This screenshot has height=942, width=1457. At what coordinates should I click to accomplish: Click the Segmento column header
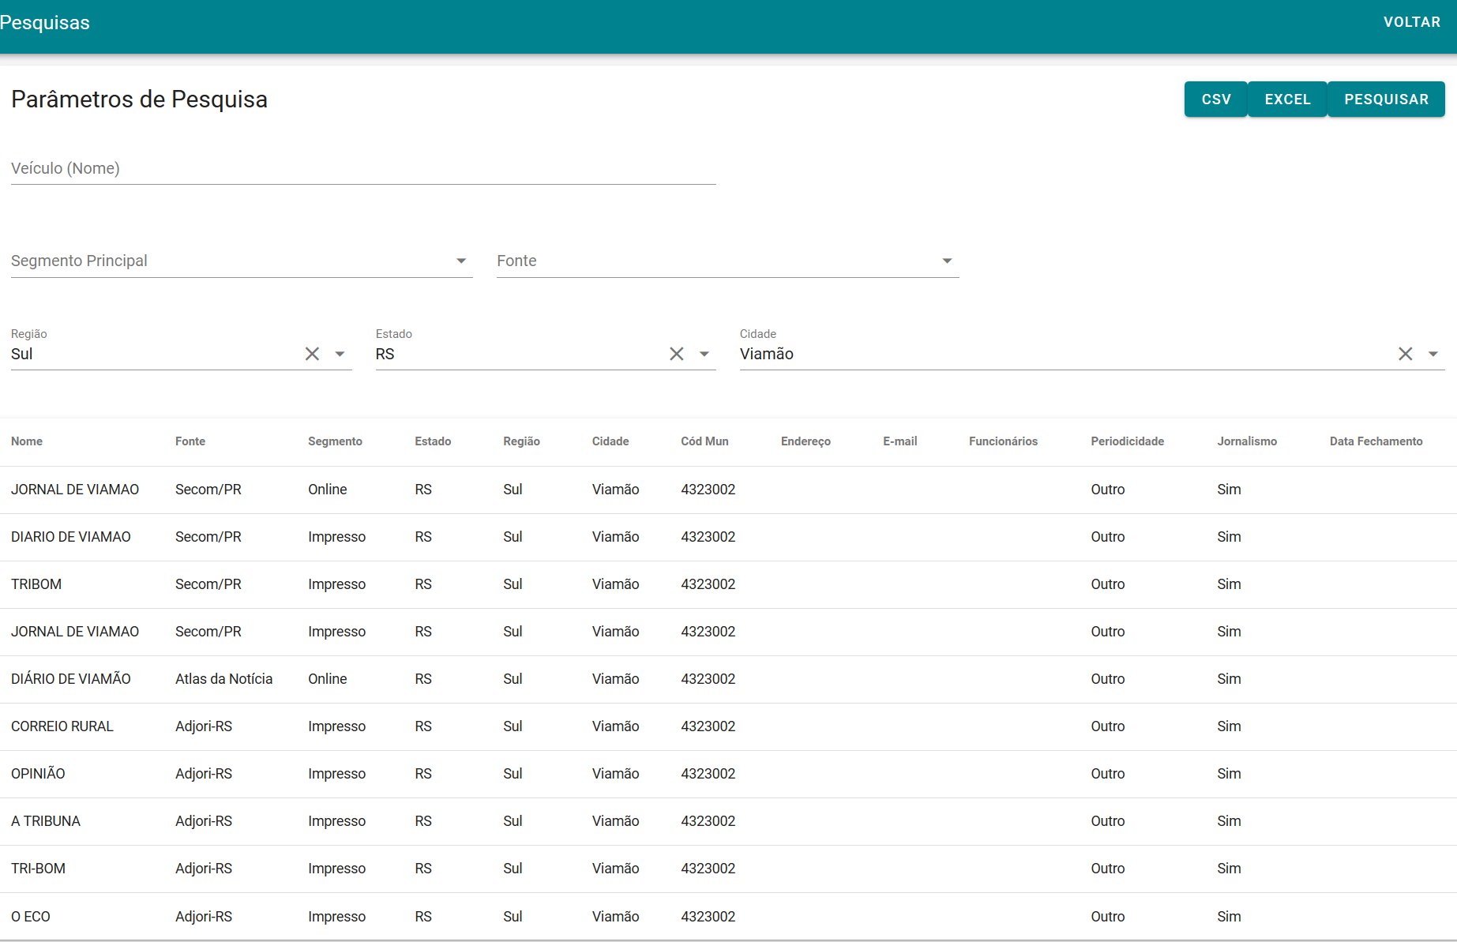click(335, 441)
